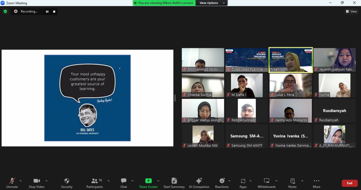The width and height of the screenshot is (361, 190).
Task: Open Whiteboards
Action: coord(267,183)
